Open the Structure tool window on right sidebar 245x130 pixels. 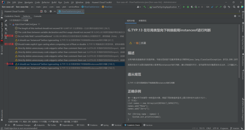[x=243, y=75]
